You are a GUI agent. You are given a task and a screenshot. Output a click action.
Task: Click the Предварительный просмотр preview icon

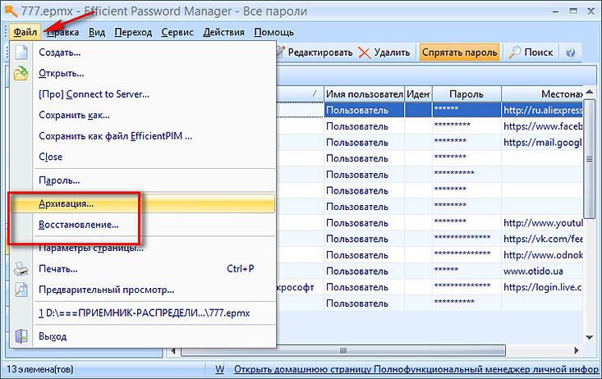21,290
